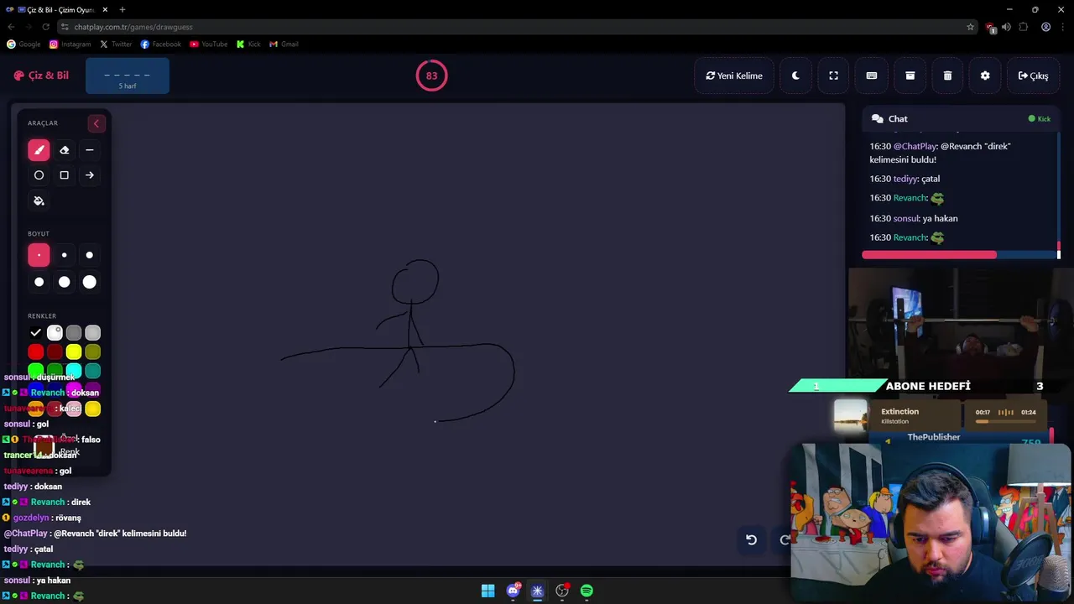Screen dimensions: 1074x604
Task: Click the tab audio speaker icon
Action: coord(1006,27)
